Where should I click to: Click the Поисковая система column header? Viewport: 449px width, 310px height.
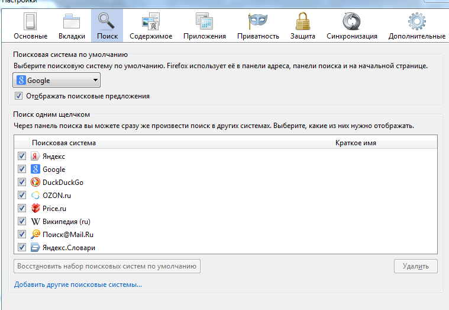pyautogui.click(x=177, y=143)
